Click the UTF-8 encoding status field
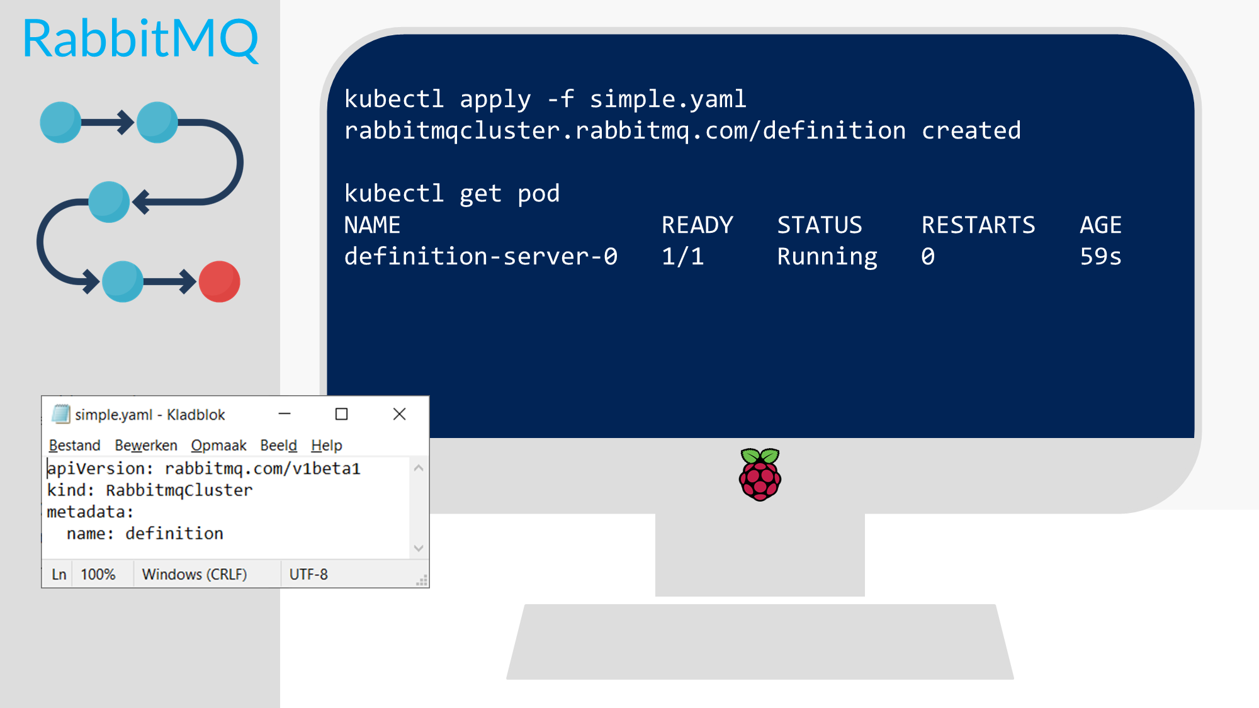1259x708 pixels. click(x=308, y=575)
